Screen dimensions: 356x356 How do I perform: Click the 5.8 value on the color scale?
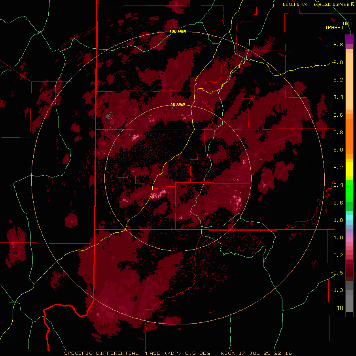point(338,133)
